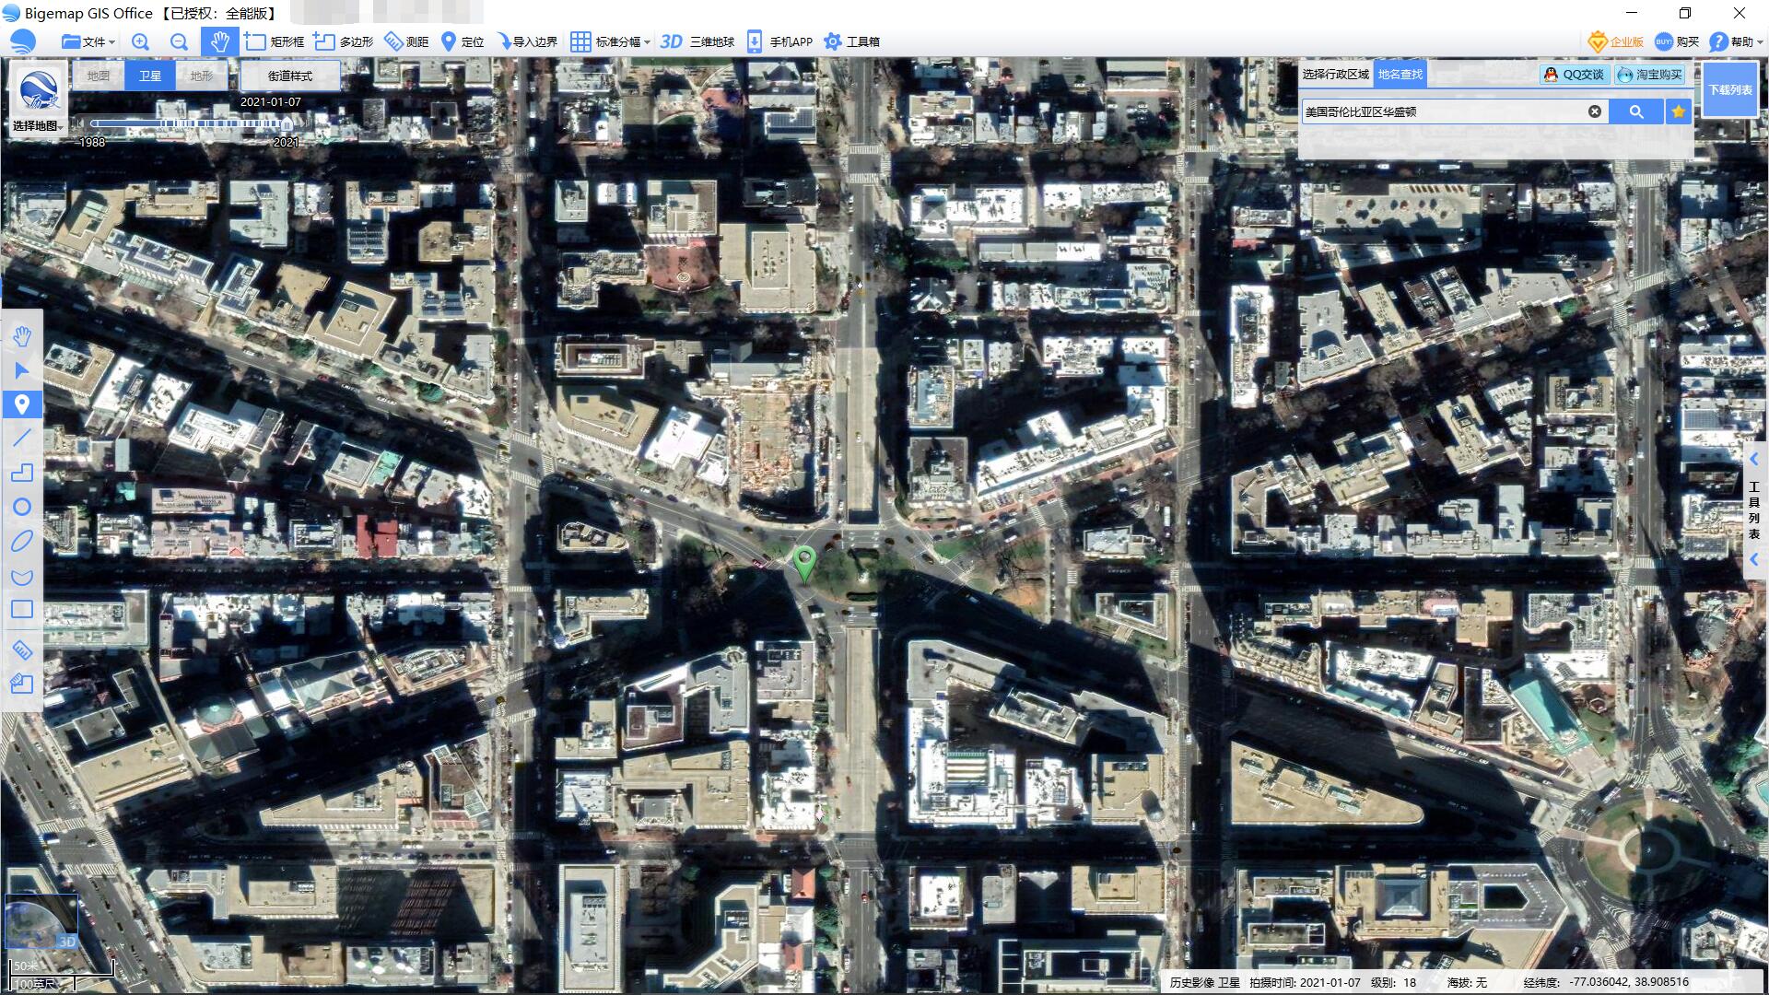Screen dimensions: 1769x995
Task: Switch to 地形 terrain layer tab
Action: pyautogui.click(x=201, y=76)
